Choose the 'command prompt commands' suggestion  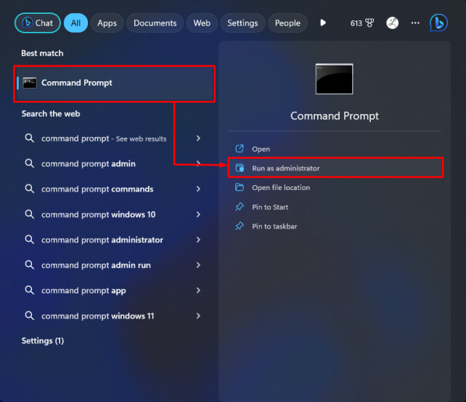(x=97, y=189)
